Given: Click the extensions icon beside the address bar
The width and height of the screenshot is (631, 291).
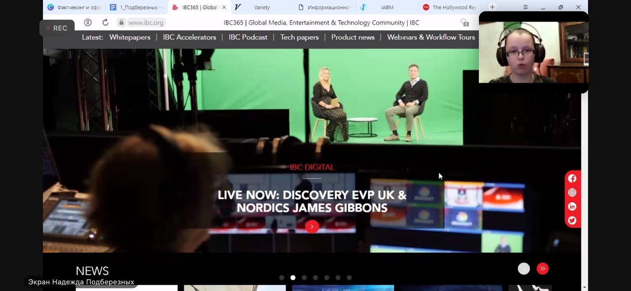Looking at the screenshot, I should [464, 23].
